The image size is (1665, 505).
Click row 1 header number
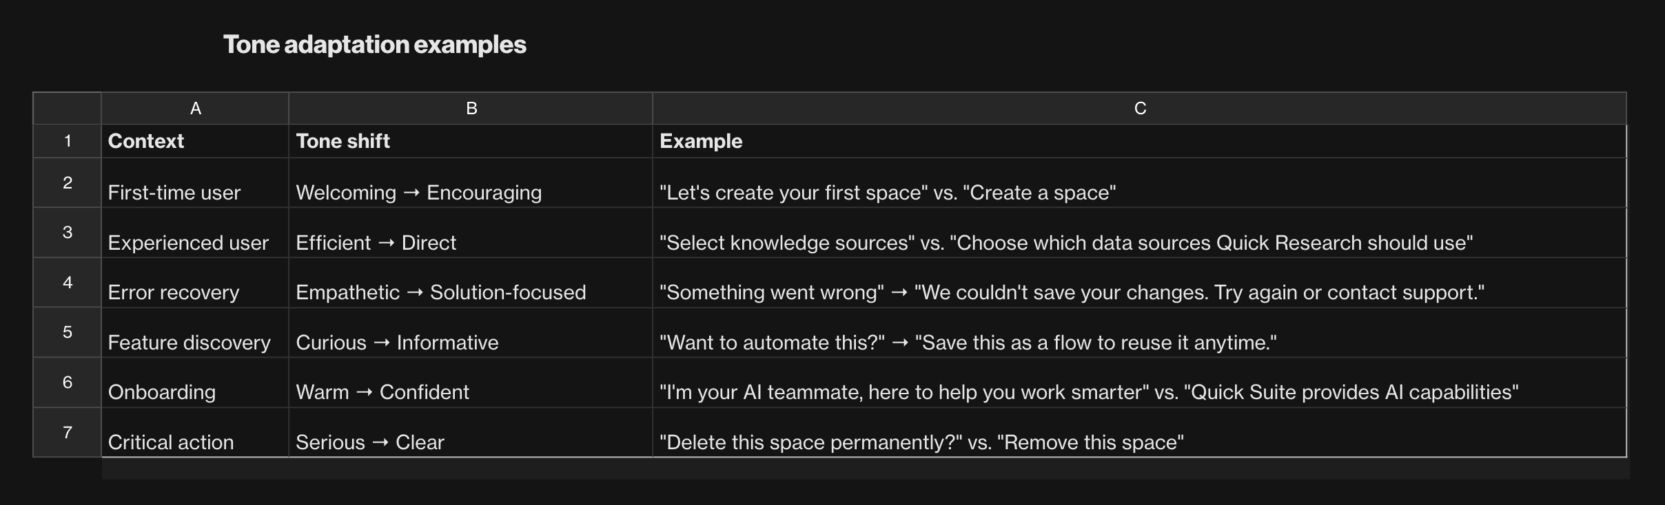(x=68, y=141)
